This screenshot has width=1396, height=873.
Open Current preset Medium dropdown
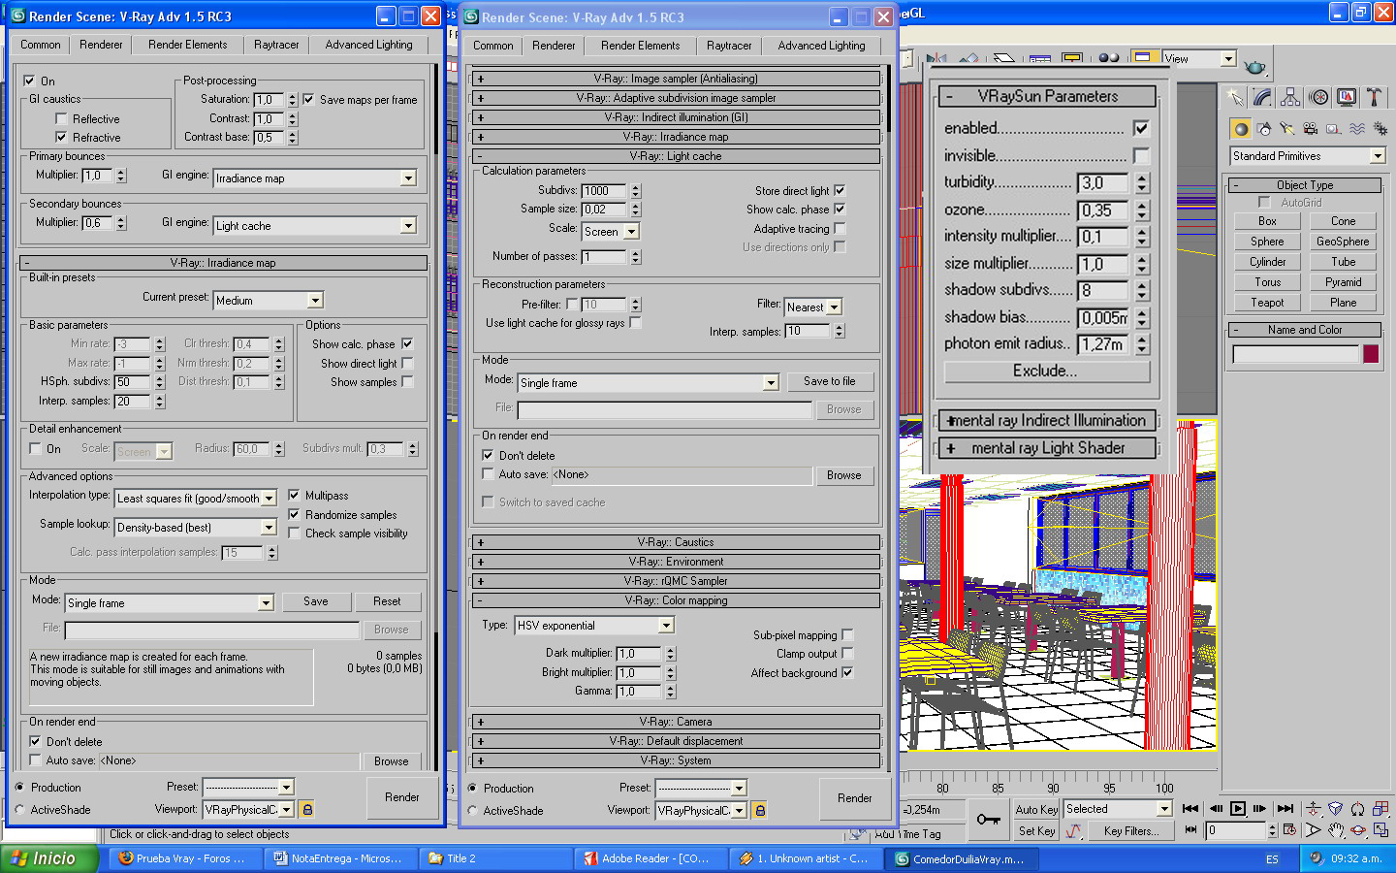pos(269,301)
